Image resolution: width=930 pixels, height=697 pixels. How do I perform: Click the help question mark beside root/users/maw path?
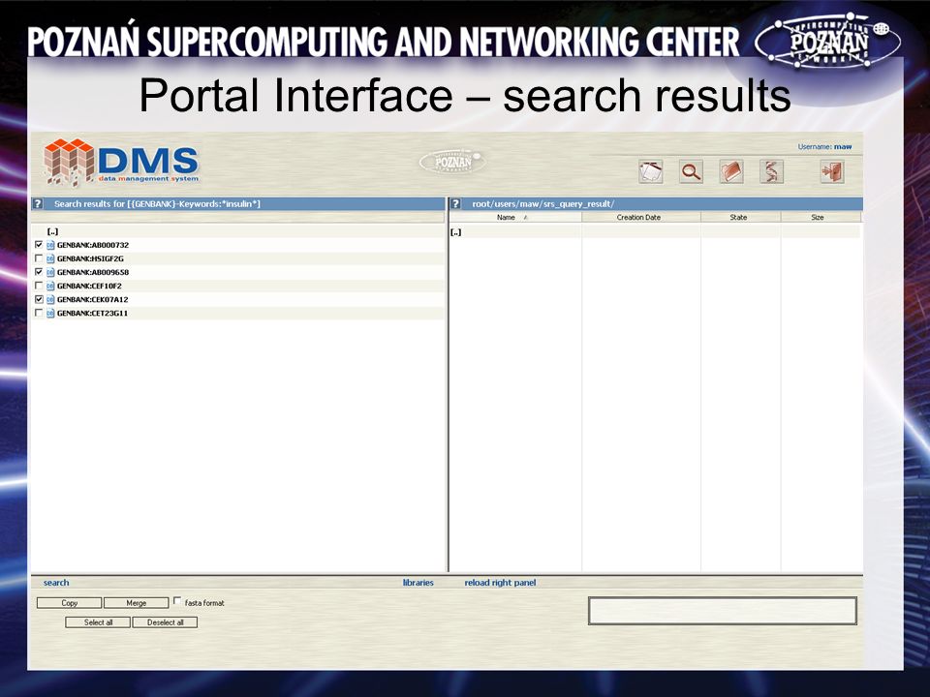[x=455, y=204]
